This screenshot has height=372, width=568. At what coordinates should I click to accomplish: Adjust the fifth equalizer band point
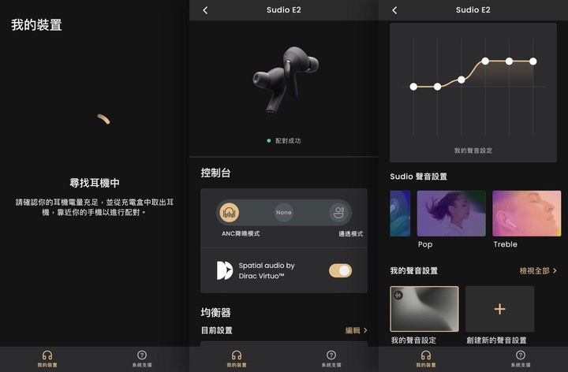click(509, 61)
